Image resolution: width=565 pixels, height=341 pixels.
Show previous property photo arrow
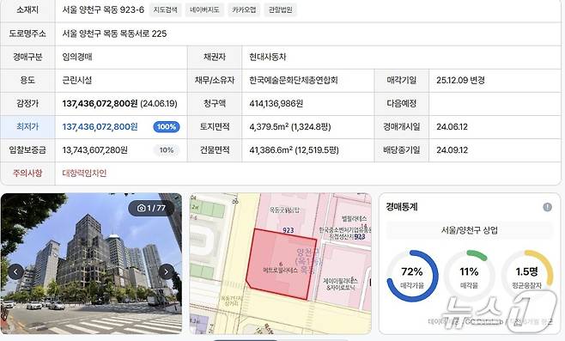(15, 271)
